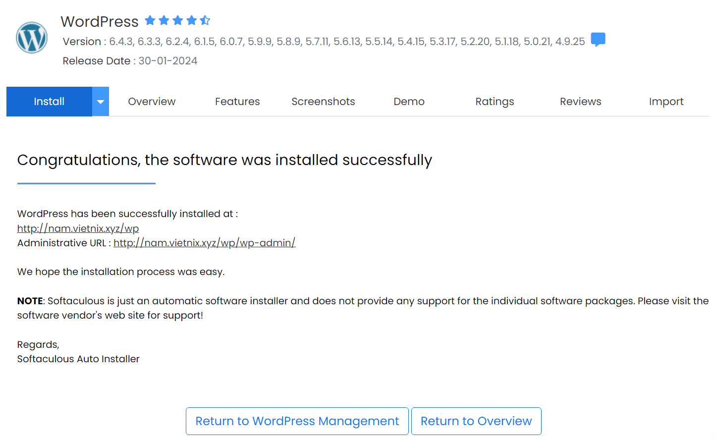Click the blue comment bubble icon
The image size is (715, 440).
[x=598, y=39]
